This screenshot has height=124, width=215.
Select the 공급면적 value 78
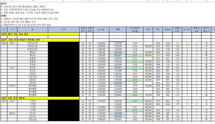[x=83, y=43]
